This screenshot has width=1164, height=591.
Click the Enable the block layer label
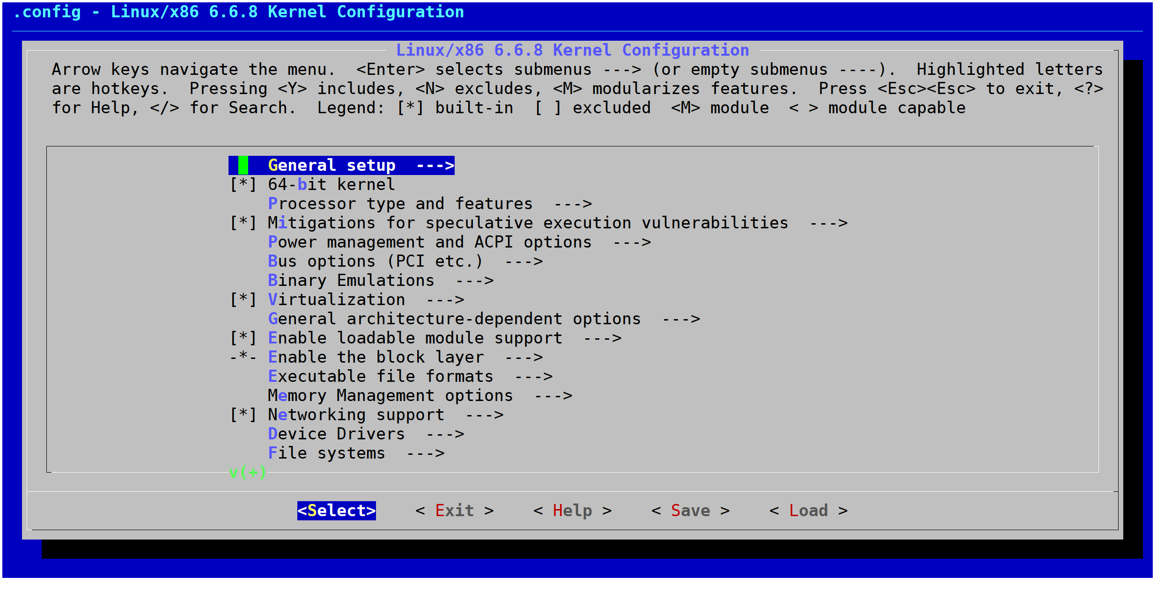click(x=376, y=357)
